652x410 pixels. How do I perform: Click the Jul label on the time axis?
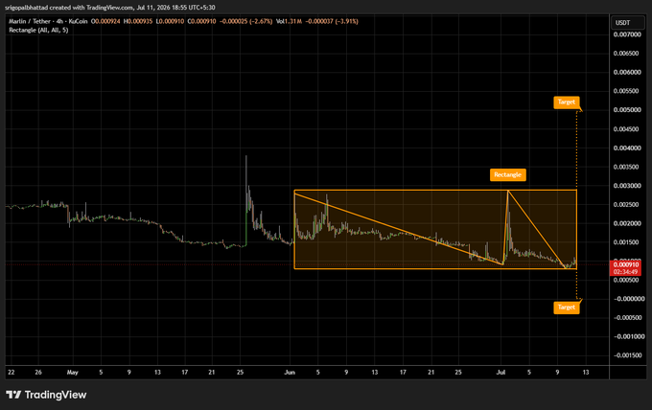tap(501, 373)
